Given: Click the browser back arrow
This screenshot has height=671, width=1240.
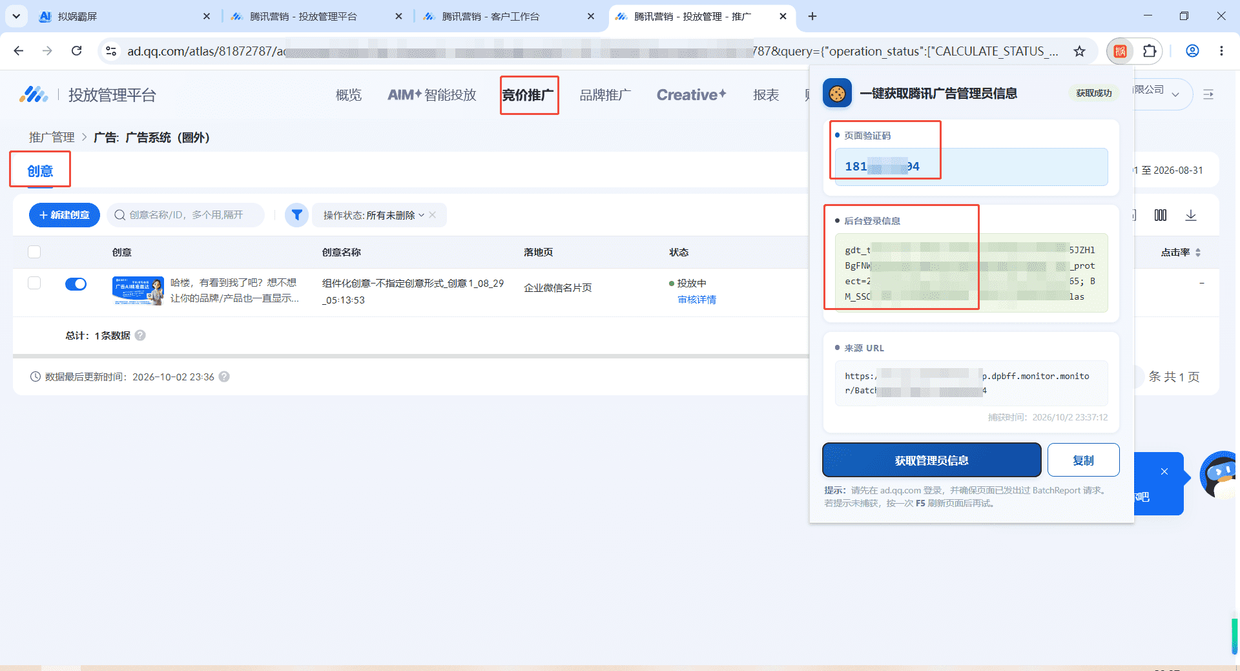Looking at the screenshot, I should [x=19, y=51].
